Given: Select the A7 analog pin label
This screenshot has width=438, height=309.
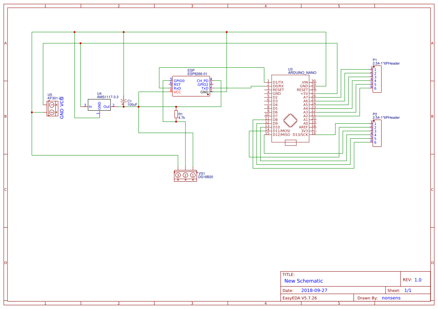Looking at the screenshot, I should click(306, 98).
